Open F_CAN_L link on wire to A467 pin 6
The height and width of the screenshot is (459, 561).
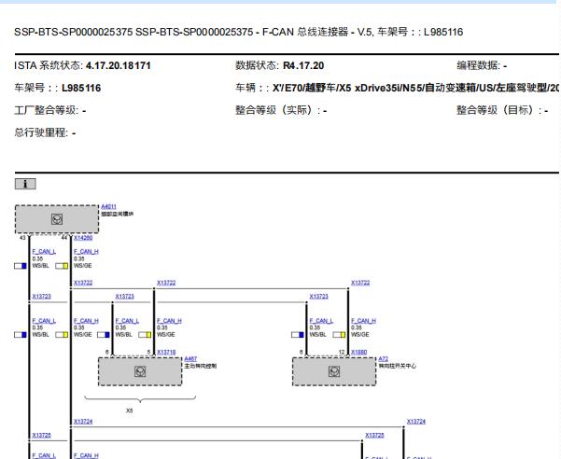(x=127, y=321)
